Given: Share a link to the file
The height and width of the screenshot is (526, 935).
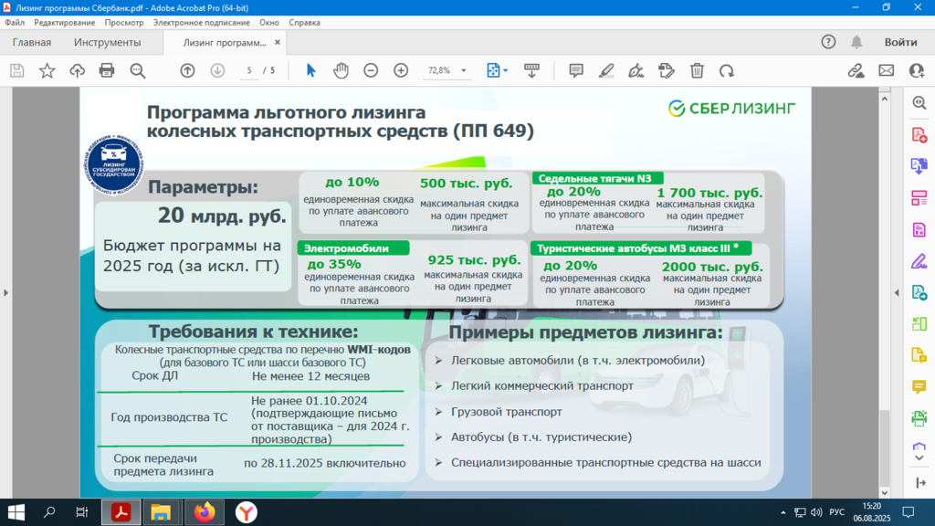Looking at the screenshot, I should (856, 70).
